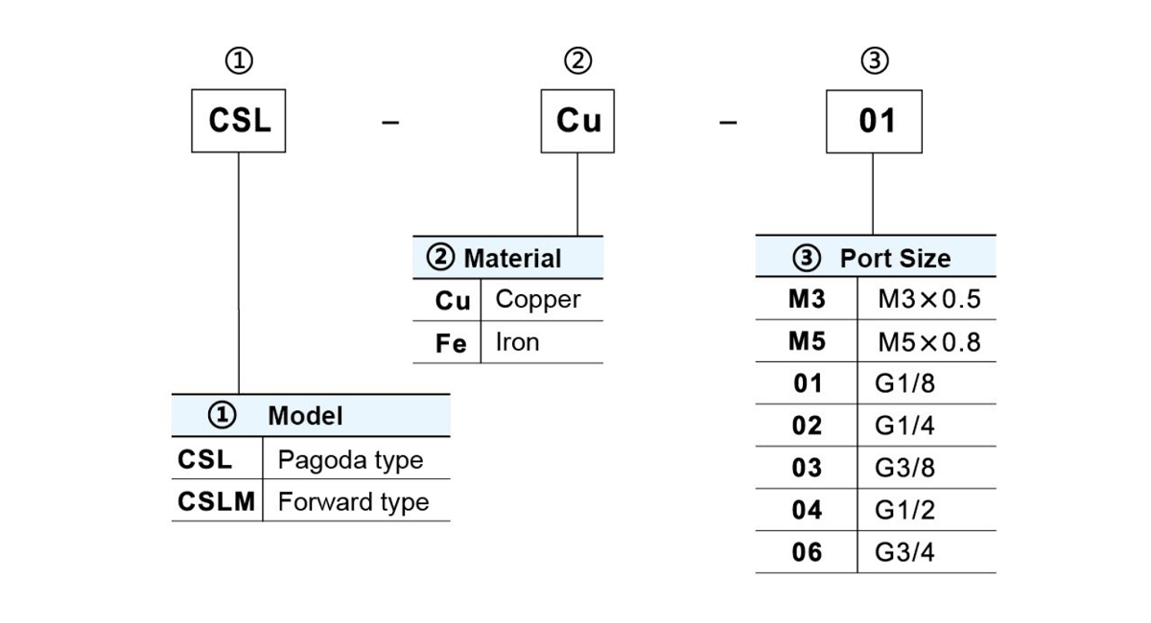Click the 01 port size code box
Viewport: 1151px width, 623px height.
point(874,121)
